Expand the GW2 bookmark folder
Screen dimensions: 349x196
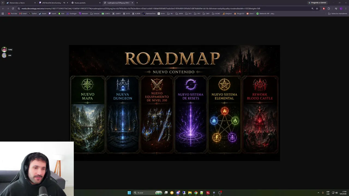pos(206,14)
